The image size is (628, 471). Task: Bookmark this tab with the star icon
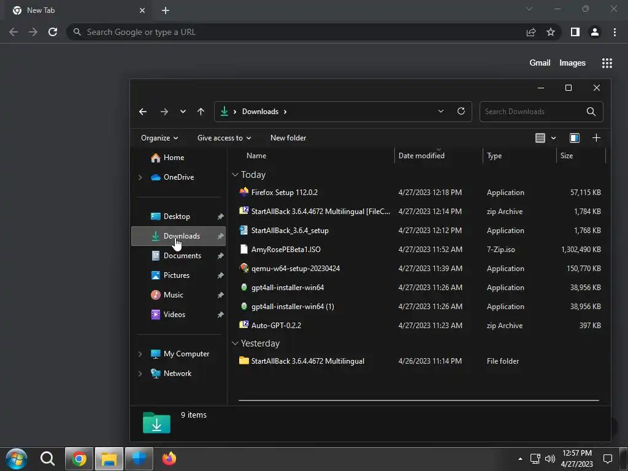pyautogui.click(x=551, y=32)
